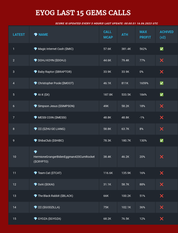Click the 76.5K ATH value
Screen dimensions: 178x233
click(125, 219)
